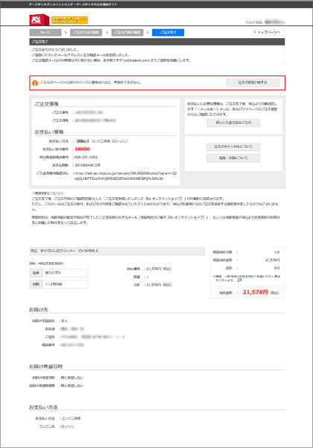Click the red payment number 100250

coord(83,149)
